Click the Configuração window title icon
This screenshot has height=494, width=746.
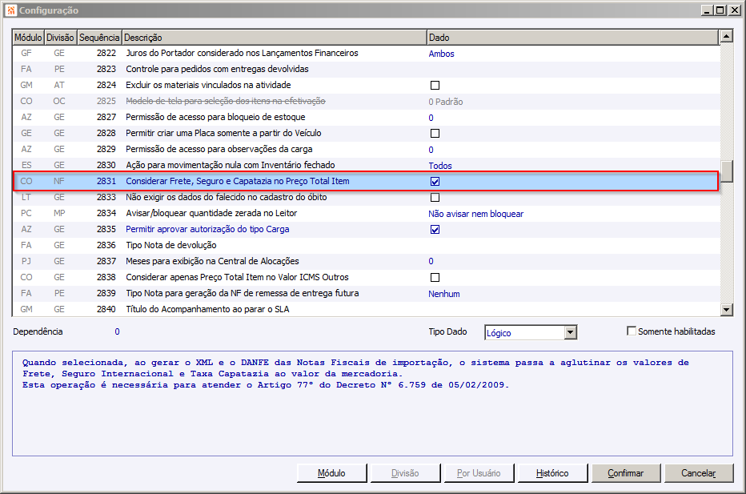(11, 10)
